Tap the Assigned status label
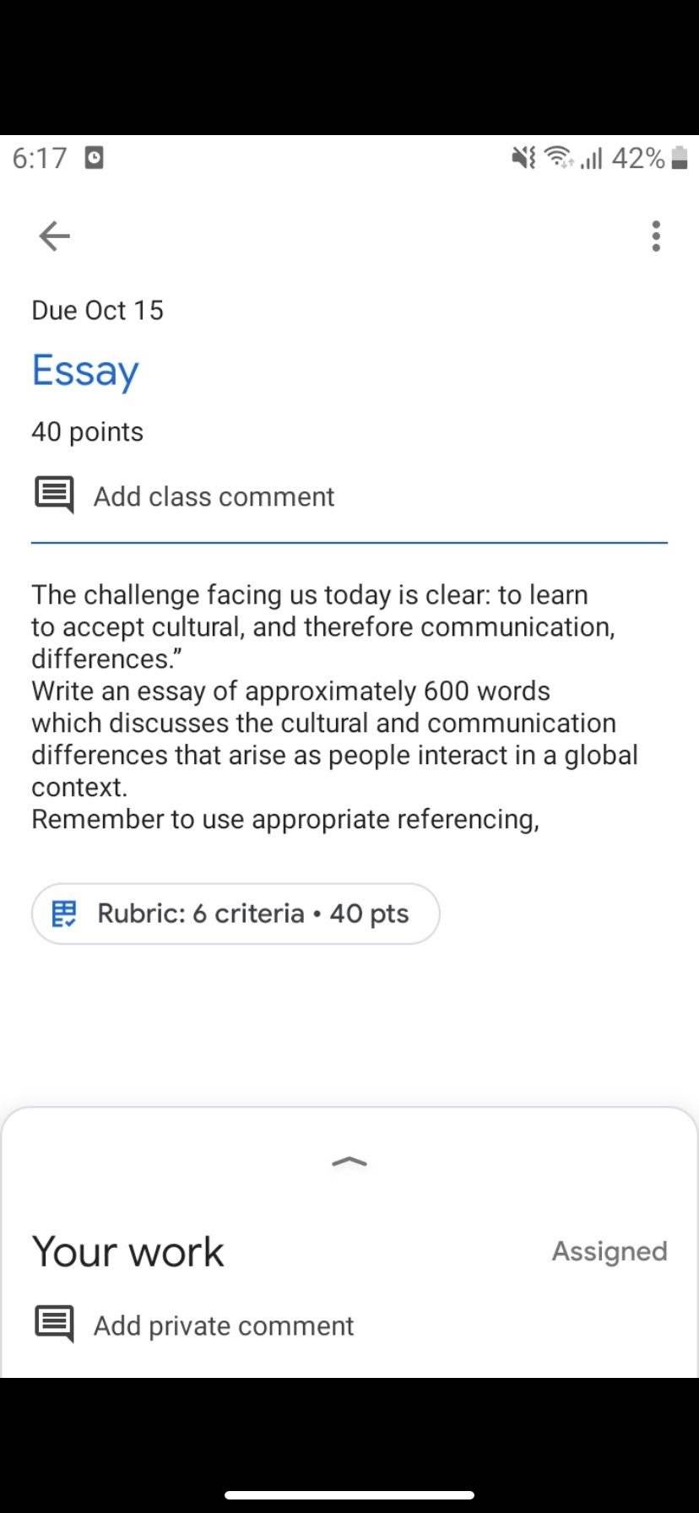The width and height of the screenshot is (699, 1513). [610, 1251]
